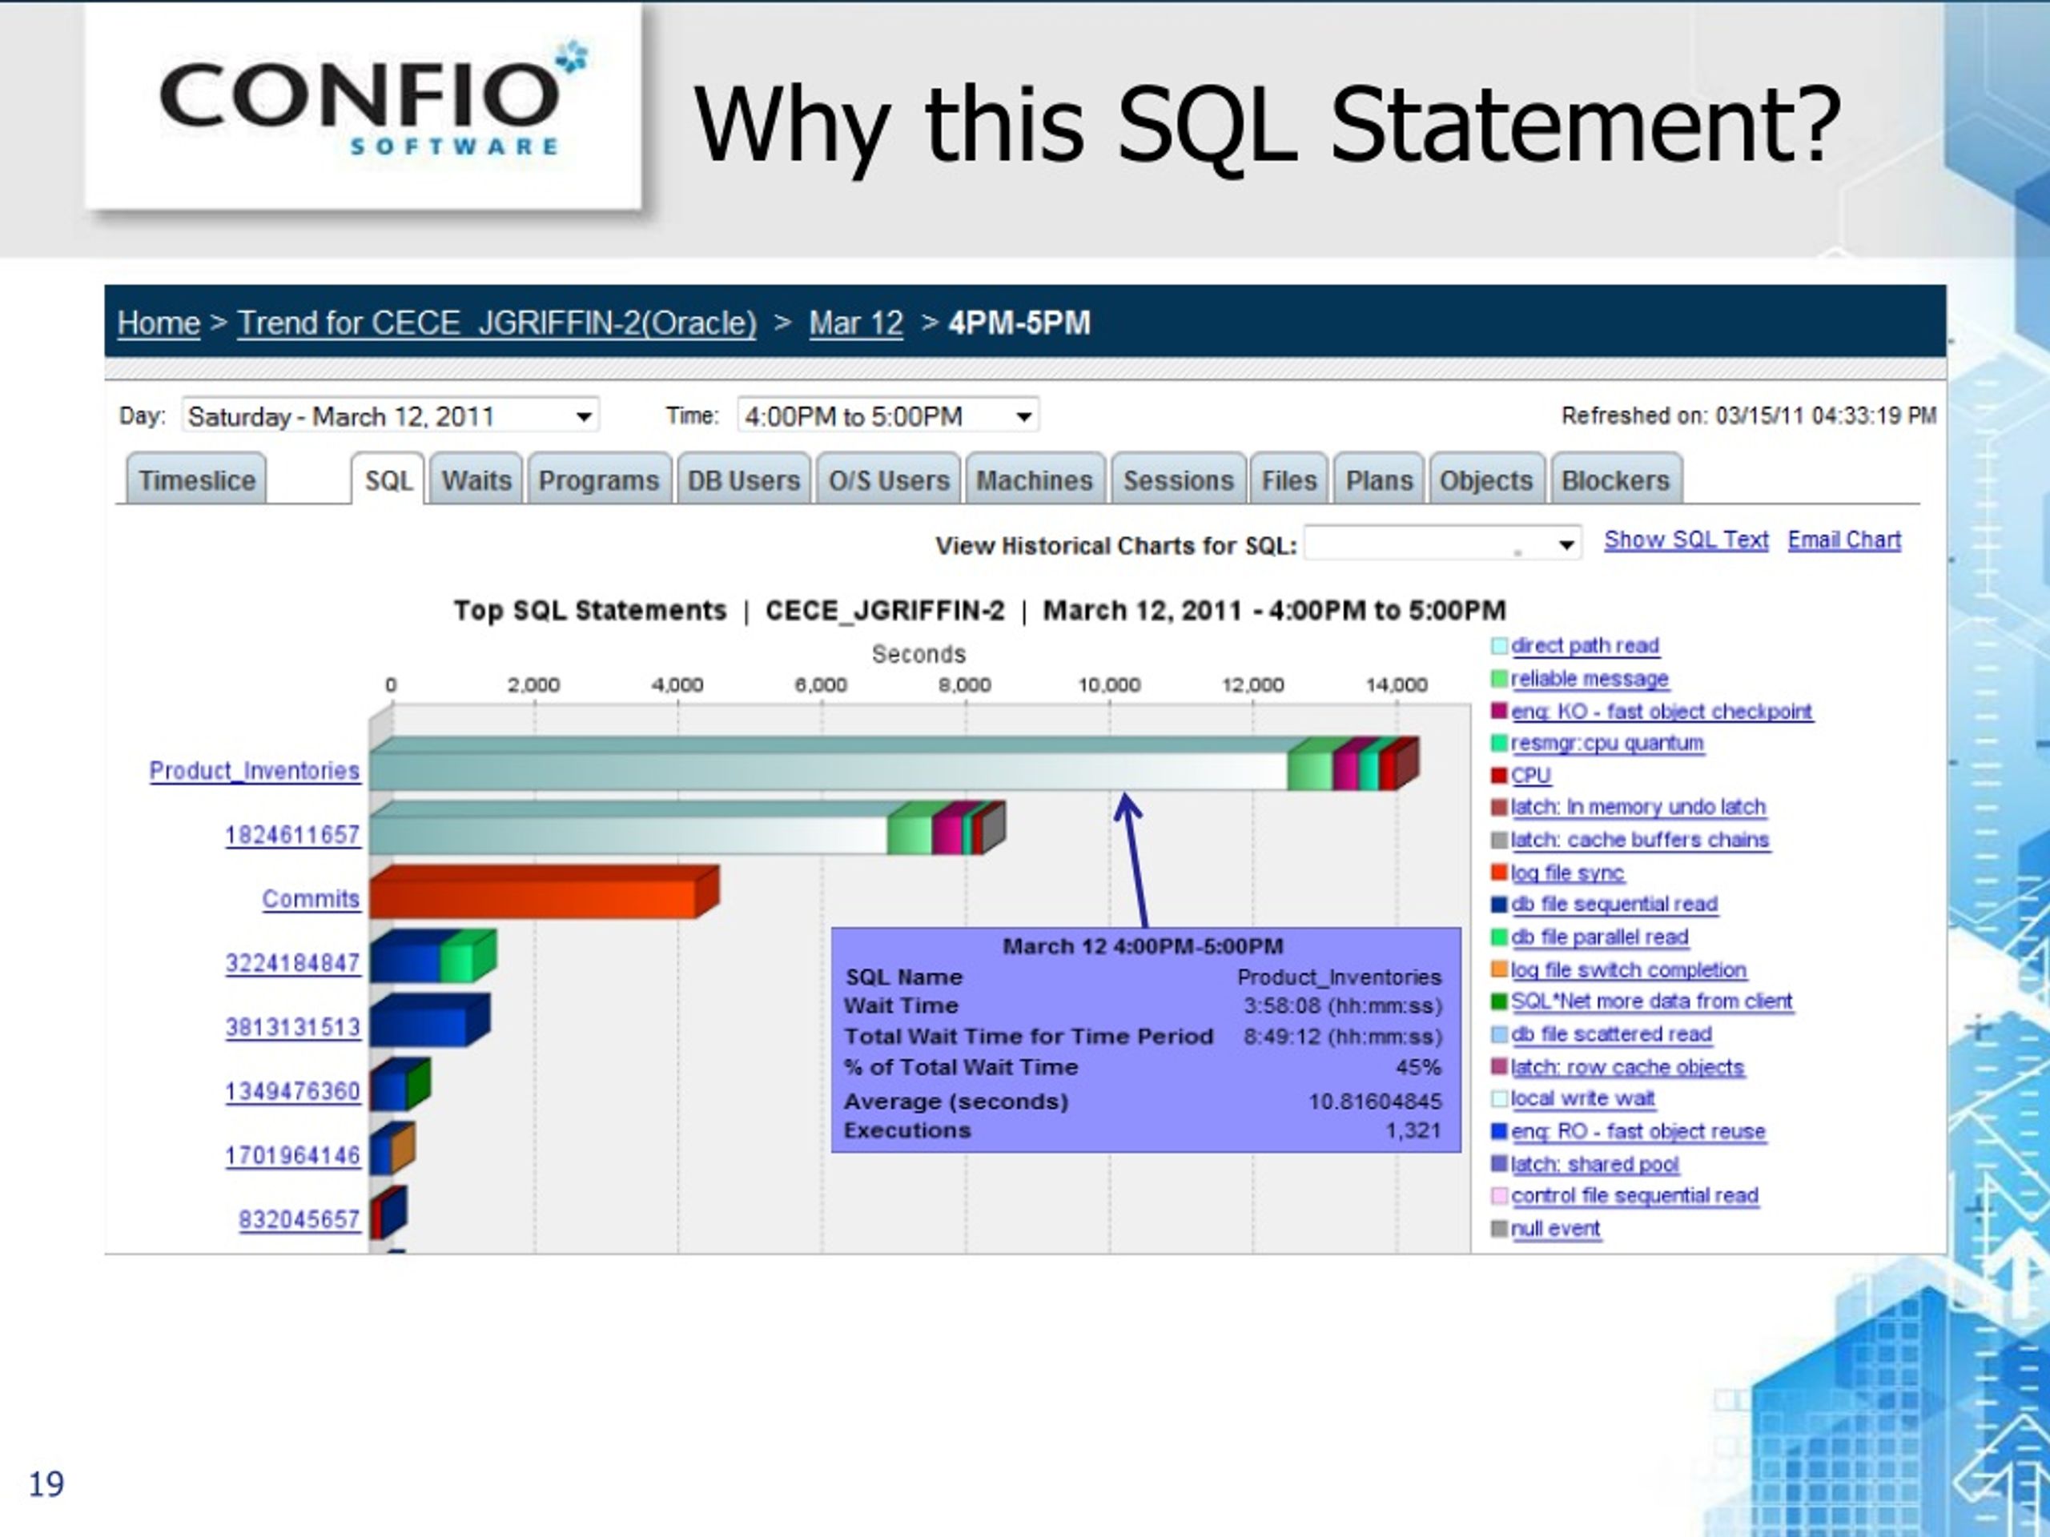
Task: Open SQL hash 1701964146 link
Action: (x=292, y=1155)
